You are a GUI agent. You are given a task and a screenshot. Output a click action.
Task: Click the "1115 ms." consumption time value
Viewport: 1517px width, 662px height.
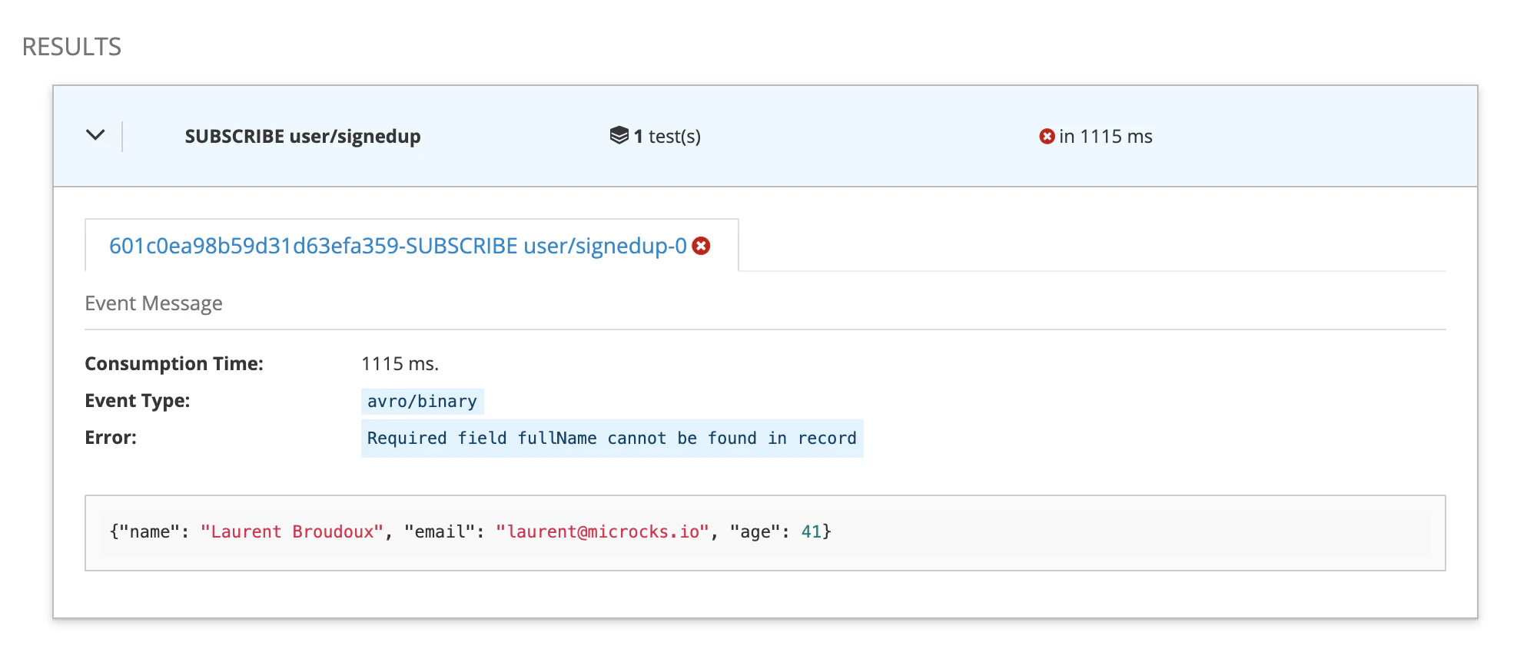pyautogui.click(x=400, y=364)
